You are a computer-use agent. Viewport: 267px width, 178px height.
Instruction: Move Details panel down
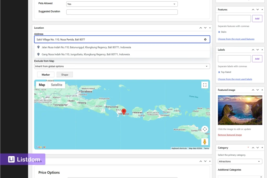click(x=205, y=161)
